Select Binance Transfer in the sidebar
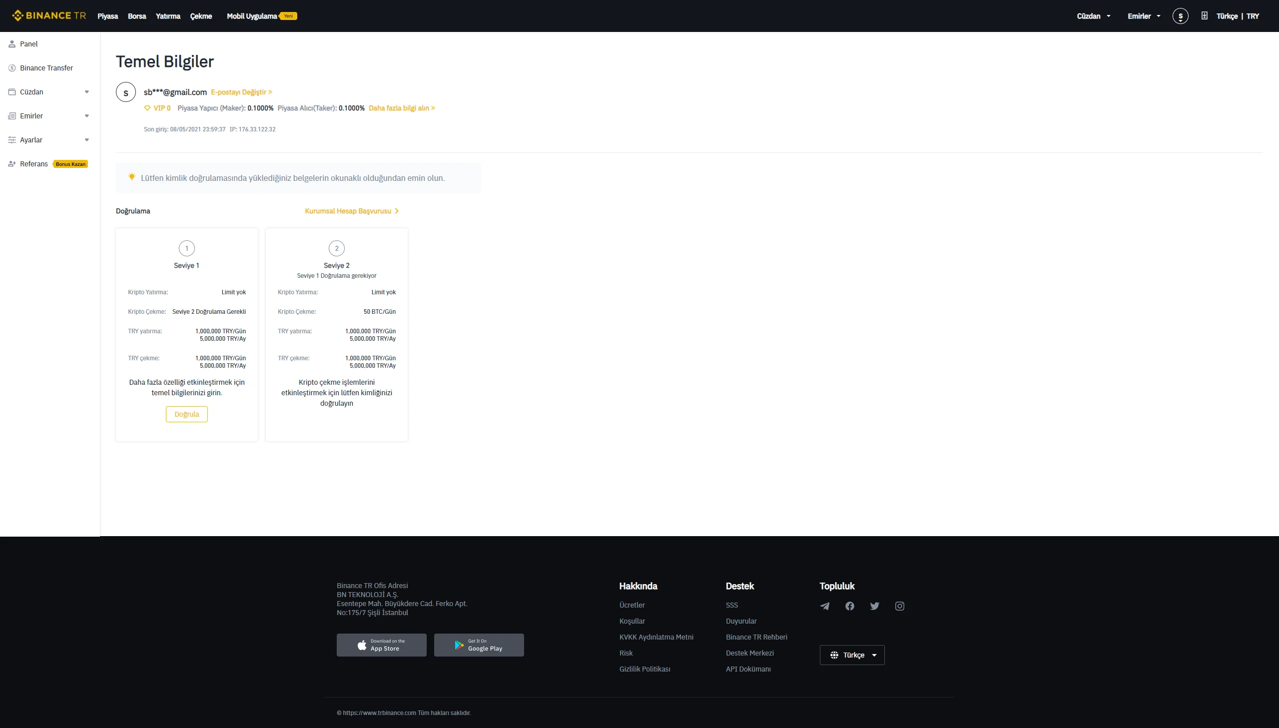The image size is (1279, 728). tap(50, 68)
